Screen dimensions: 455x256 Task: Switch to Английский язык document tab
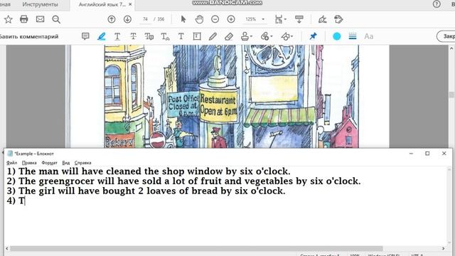coord(102,4)
